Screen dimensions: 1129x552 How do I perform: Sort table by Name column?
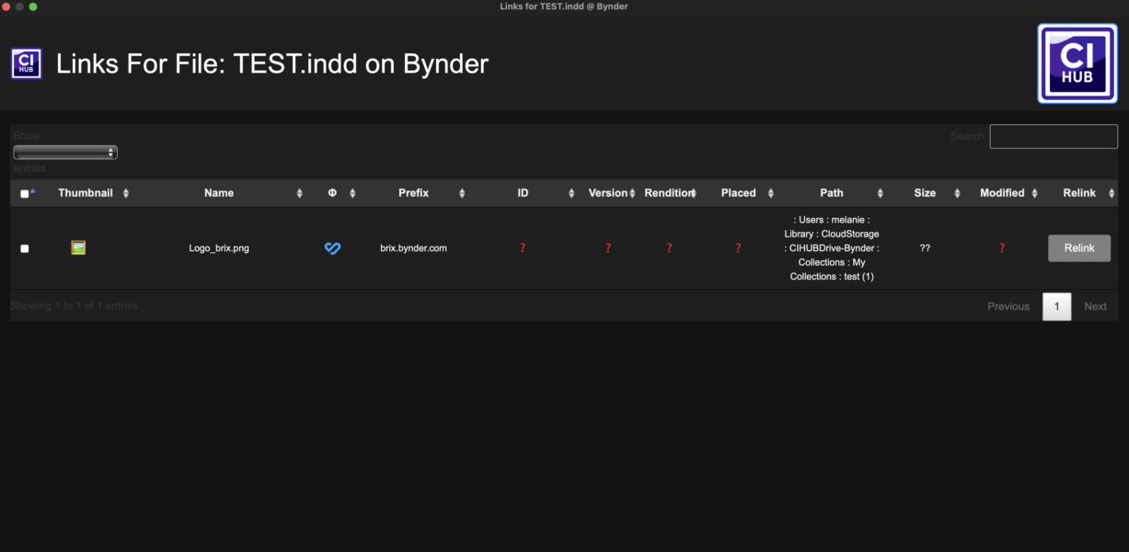(219, 193)
